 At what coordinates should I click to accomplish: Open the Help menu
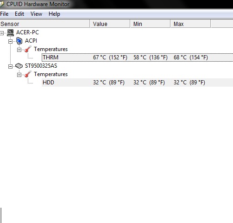[54, 14]
